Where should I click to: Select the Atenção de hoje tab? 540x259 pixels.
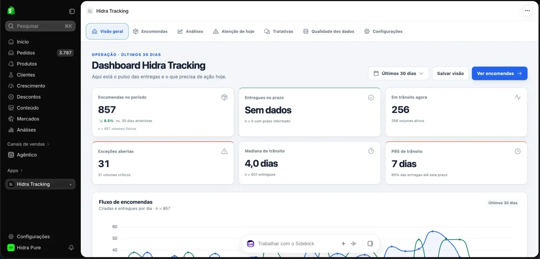click(x=233, y=31)
